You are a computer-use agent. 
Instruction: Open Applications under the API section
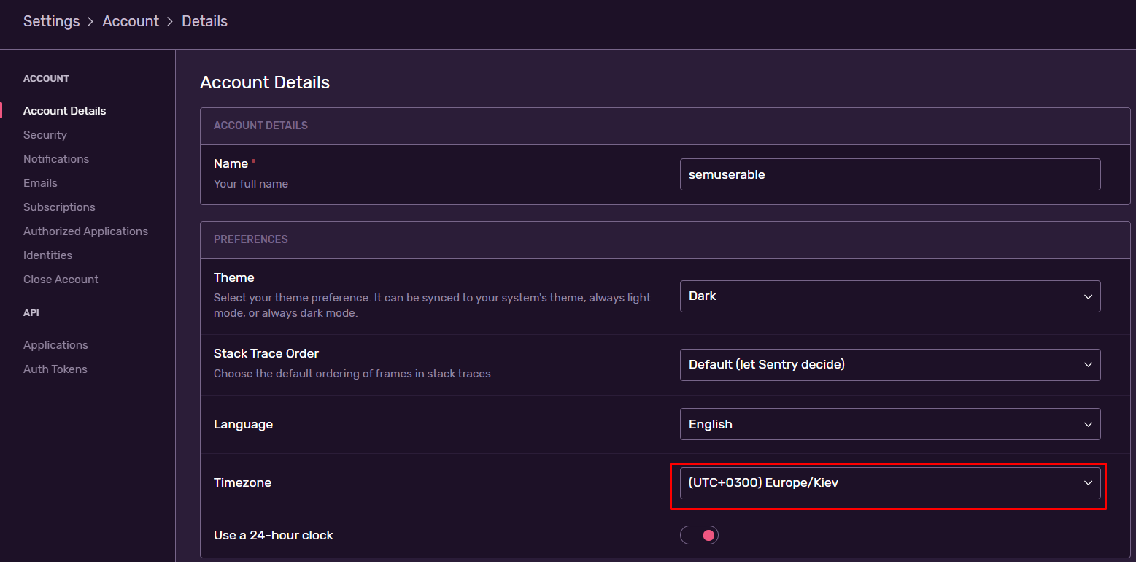click(x=55, y=344)
